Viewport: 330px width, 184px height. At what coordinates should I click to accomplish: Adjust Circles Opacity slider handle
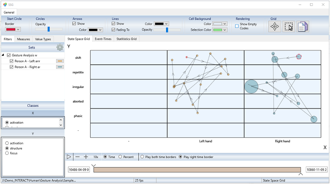click(x=49, y=29)
